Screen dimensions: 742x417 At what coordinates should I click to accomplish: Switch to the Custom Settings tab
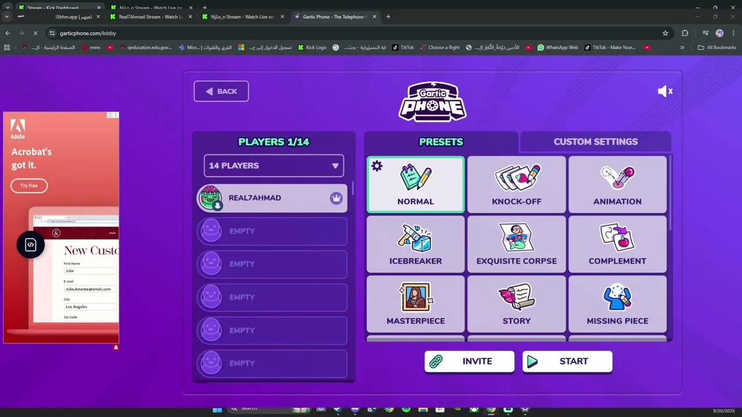pyautogui.click(x=595, y=142)
